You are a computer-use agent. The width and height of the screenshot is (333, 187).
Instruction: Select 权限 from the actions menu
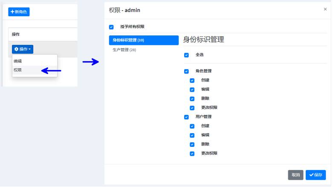(x=17, y=70)
